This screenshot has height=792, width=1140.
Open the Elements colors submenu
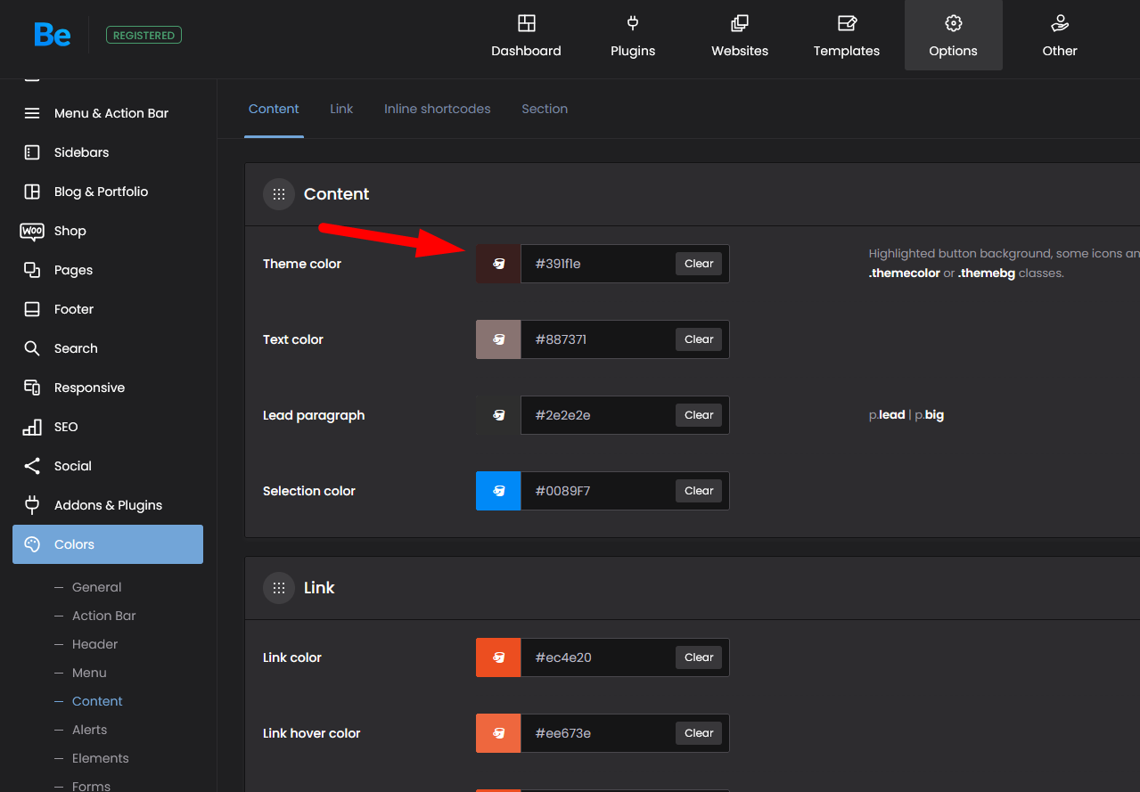pyautogui.click(x=100, y=758)
